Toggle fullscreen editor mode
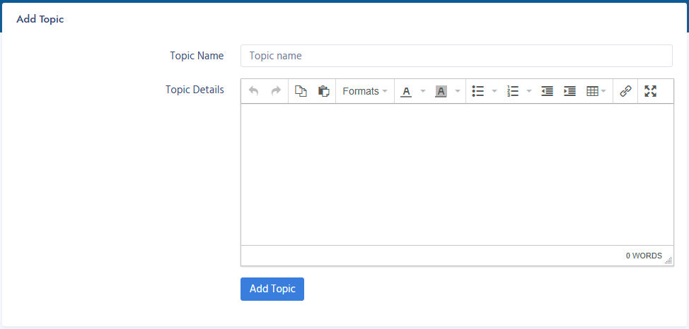Screen dimensions: 689x329 651,91
